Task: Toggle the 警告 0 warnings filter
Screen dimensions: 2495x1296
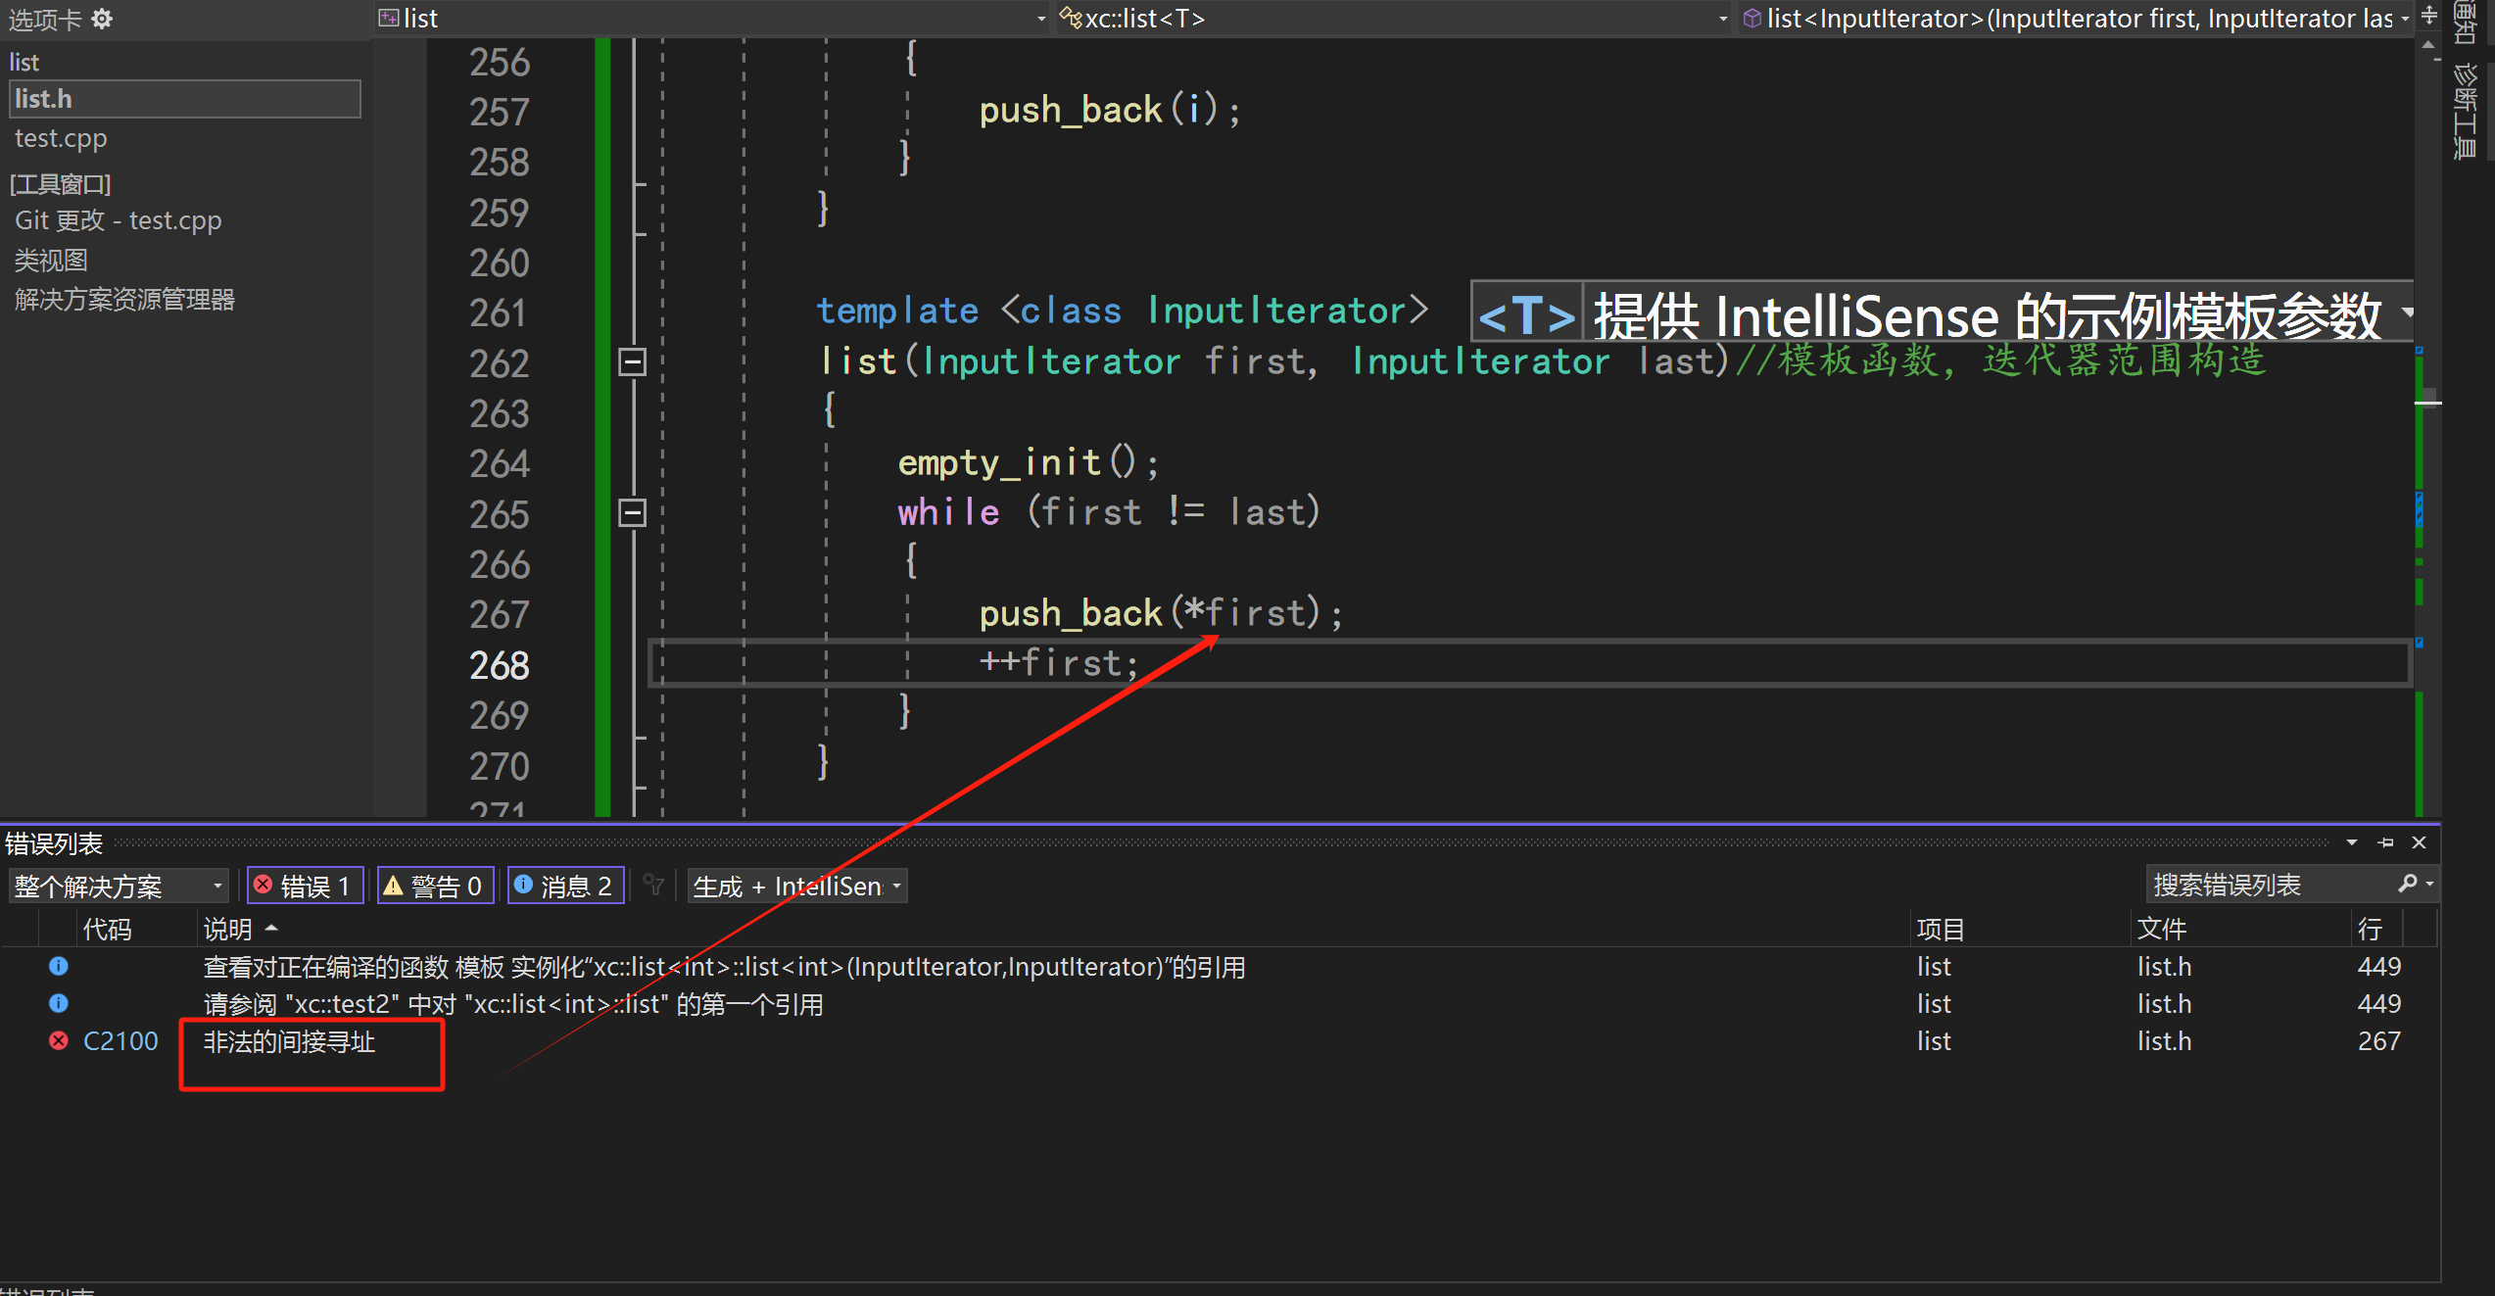Action: point(435,886)
